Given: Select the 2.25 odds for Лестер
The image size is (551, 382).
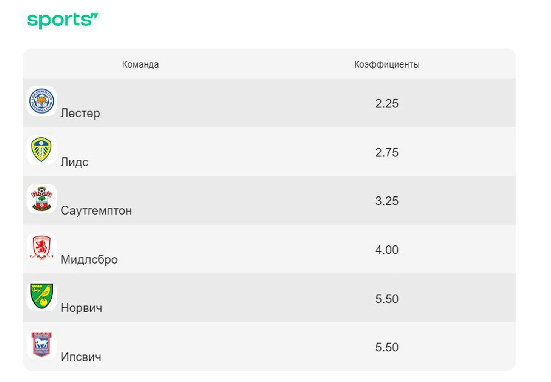Looking at the screenshot, I should click(387, 103).
